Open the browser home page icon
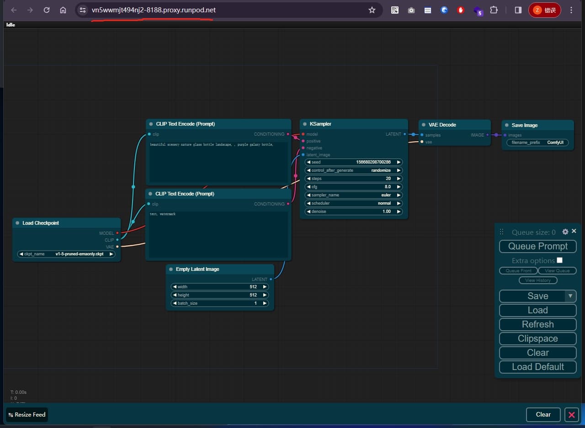The image size is (585, 428). (x=63, y=10)
